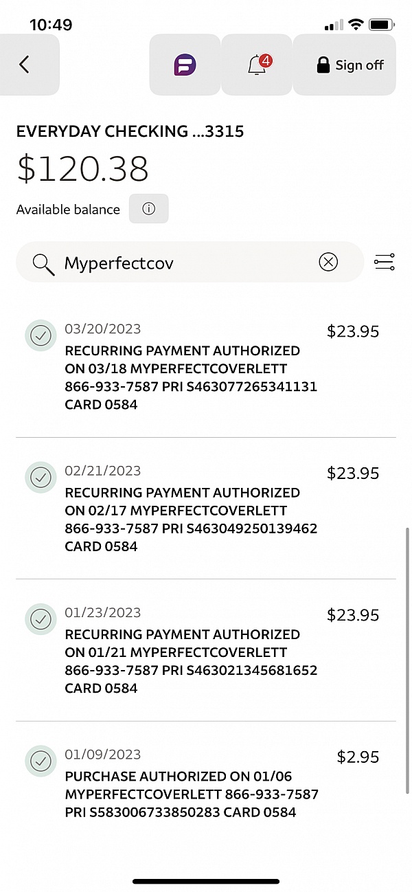Screen dimensions: 412x892
Task: Show available balance info icon
Action: (148, 210)
